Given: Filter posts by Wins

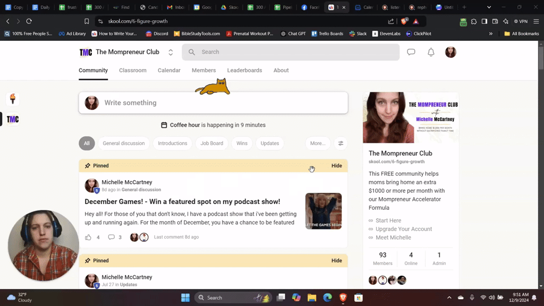Looking at the screenshot, I should click(242, 143).
